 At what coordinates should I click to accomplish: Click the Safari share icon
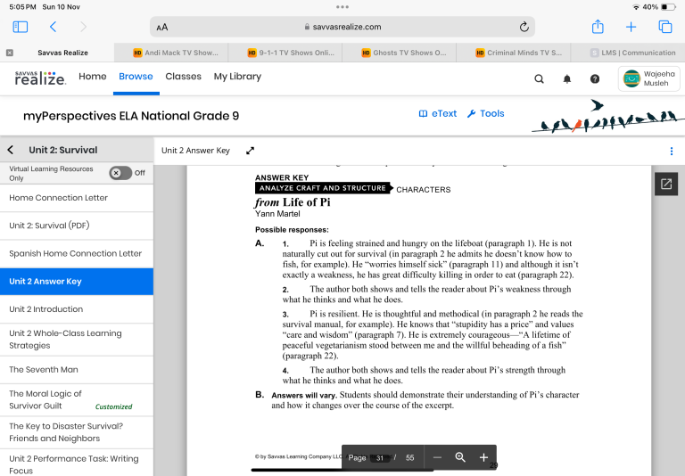click(x=598, y=27)
